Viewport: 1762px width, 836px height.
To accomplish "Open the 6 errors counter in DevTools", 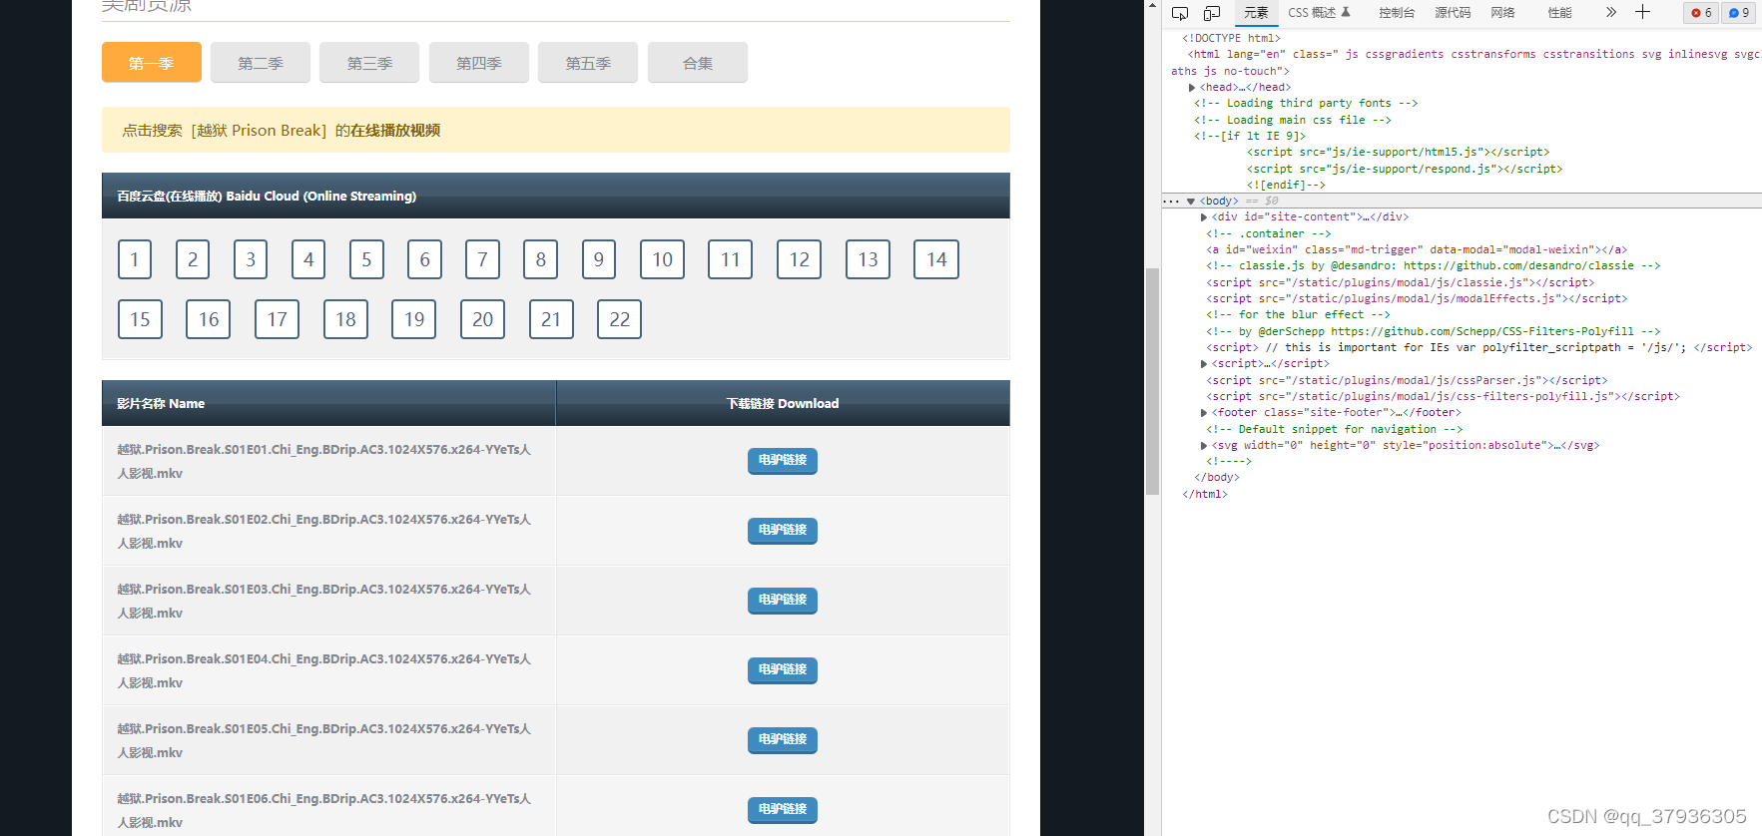I will point(1701,13).
